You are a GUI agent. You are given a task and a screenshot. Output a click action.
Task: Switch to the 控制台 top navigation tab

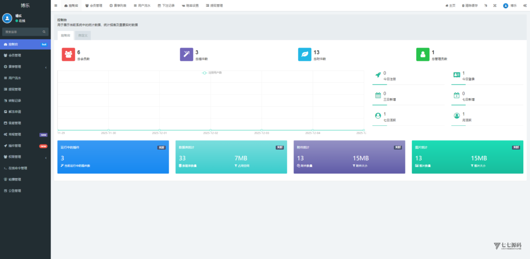coord(71,6)
